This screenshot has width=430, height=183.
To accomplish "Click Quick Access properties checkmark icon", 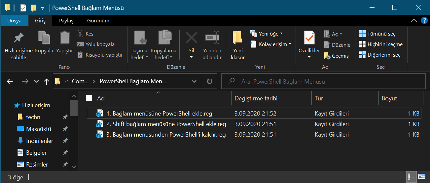I will (23, 8).
